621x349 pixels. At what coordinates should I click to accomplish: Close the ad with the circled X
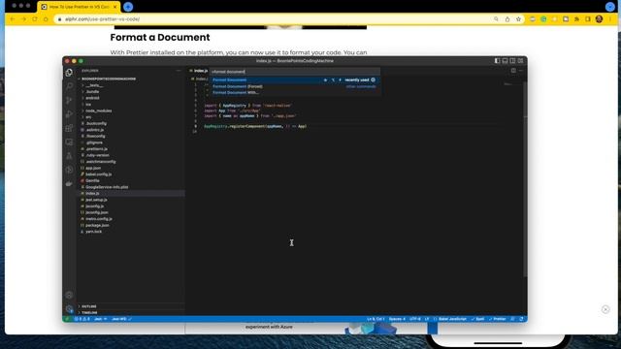coord(605,309)
